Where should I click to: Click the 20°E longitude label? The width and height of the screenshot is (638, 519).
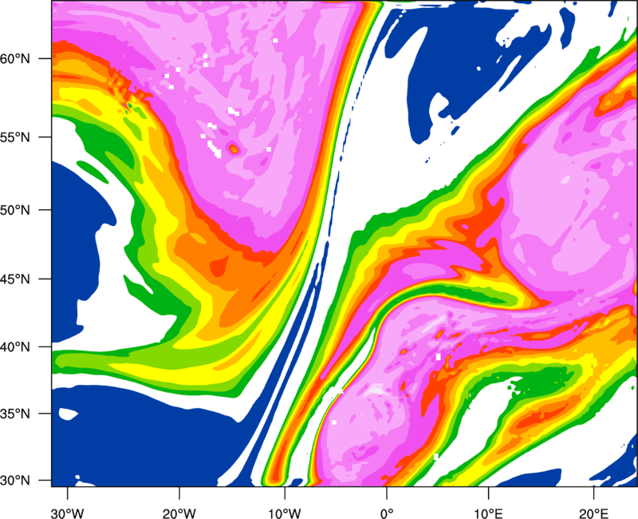click(x=593, y=513)
